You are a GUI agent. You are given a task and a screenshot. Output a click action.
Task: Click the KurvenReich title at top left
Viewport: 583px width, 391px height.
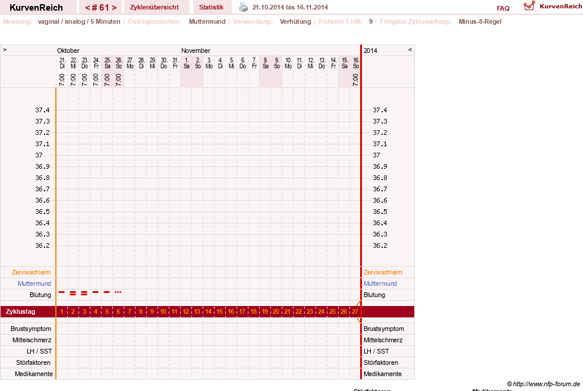(36, 8)
